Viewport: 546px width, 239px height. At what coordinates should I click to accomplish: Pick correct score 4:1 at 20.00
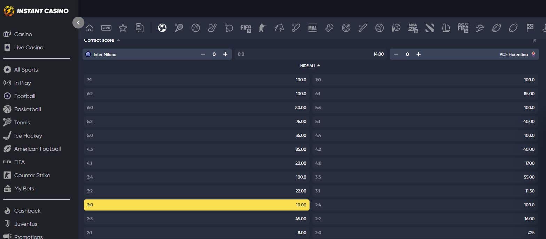click(197, 163)
